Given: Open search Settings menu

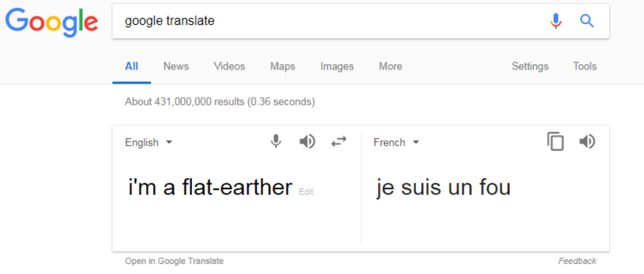Looking at the screenshot, I should pyautogui.click(x=530, y=66).
